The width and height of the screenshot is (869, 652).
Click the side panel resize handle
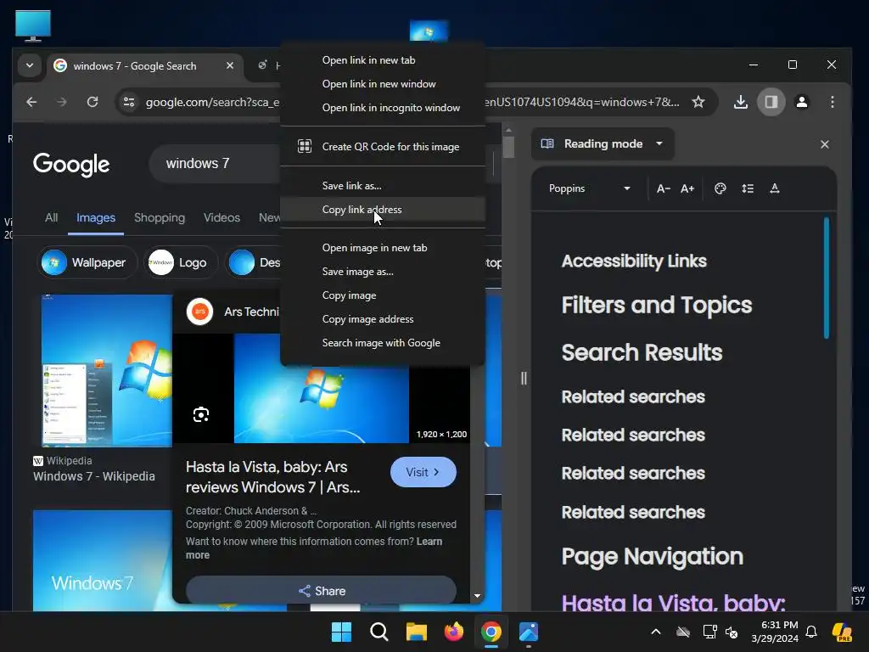click(x=524, y=378)
